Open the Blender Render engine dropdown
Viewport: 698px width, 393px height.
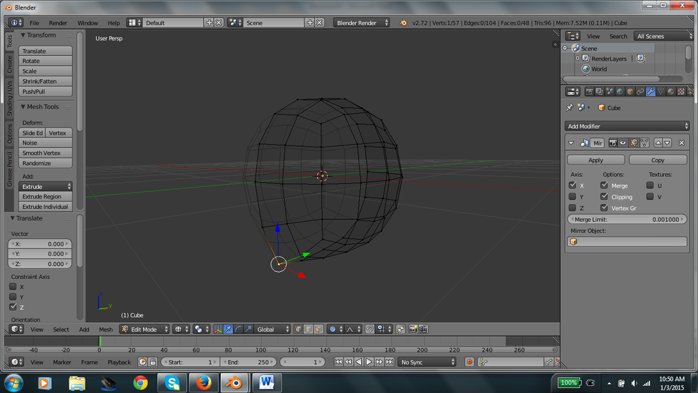[x=362, y=23]
